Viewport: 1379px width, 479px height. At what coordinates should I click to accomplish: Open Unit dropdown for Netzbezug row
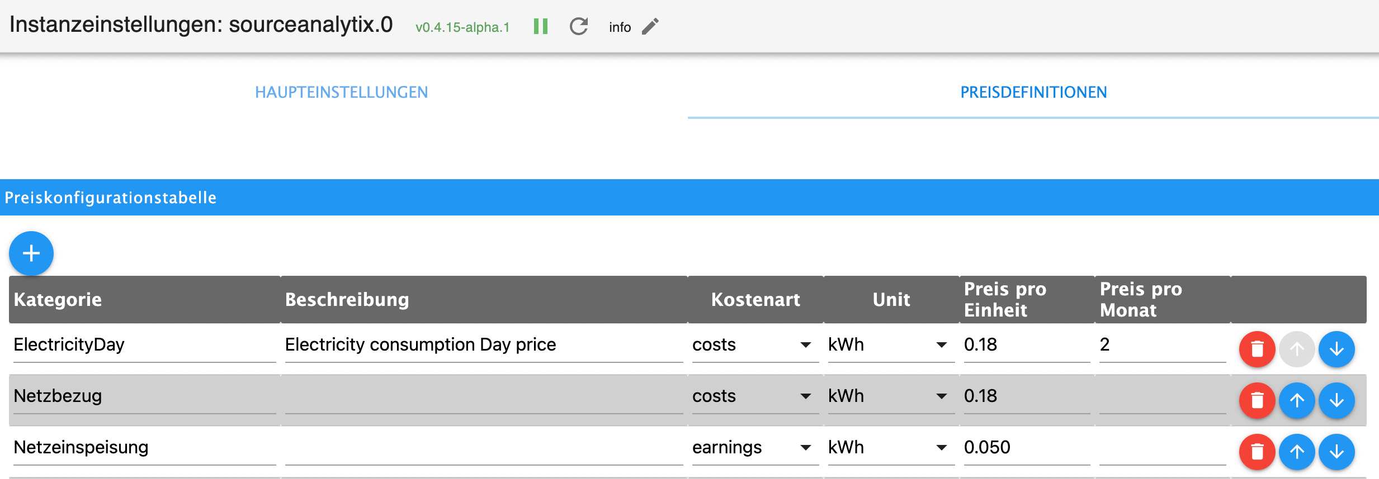coord(890,396)
